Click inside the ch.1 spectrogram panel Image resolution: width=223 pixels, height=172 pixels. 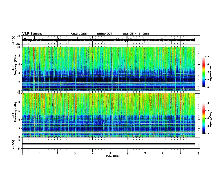coord(109,69)
